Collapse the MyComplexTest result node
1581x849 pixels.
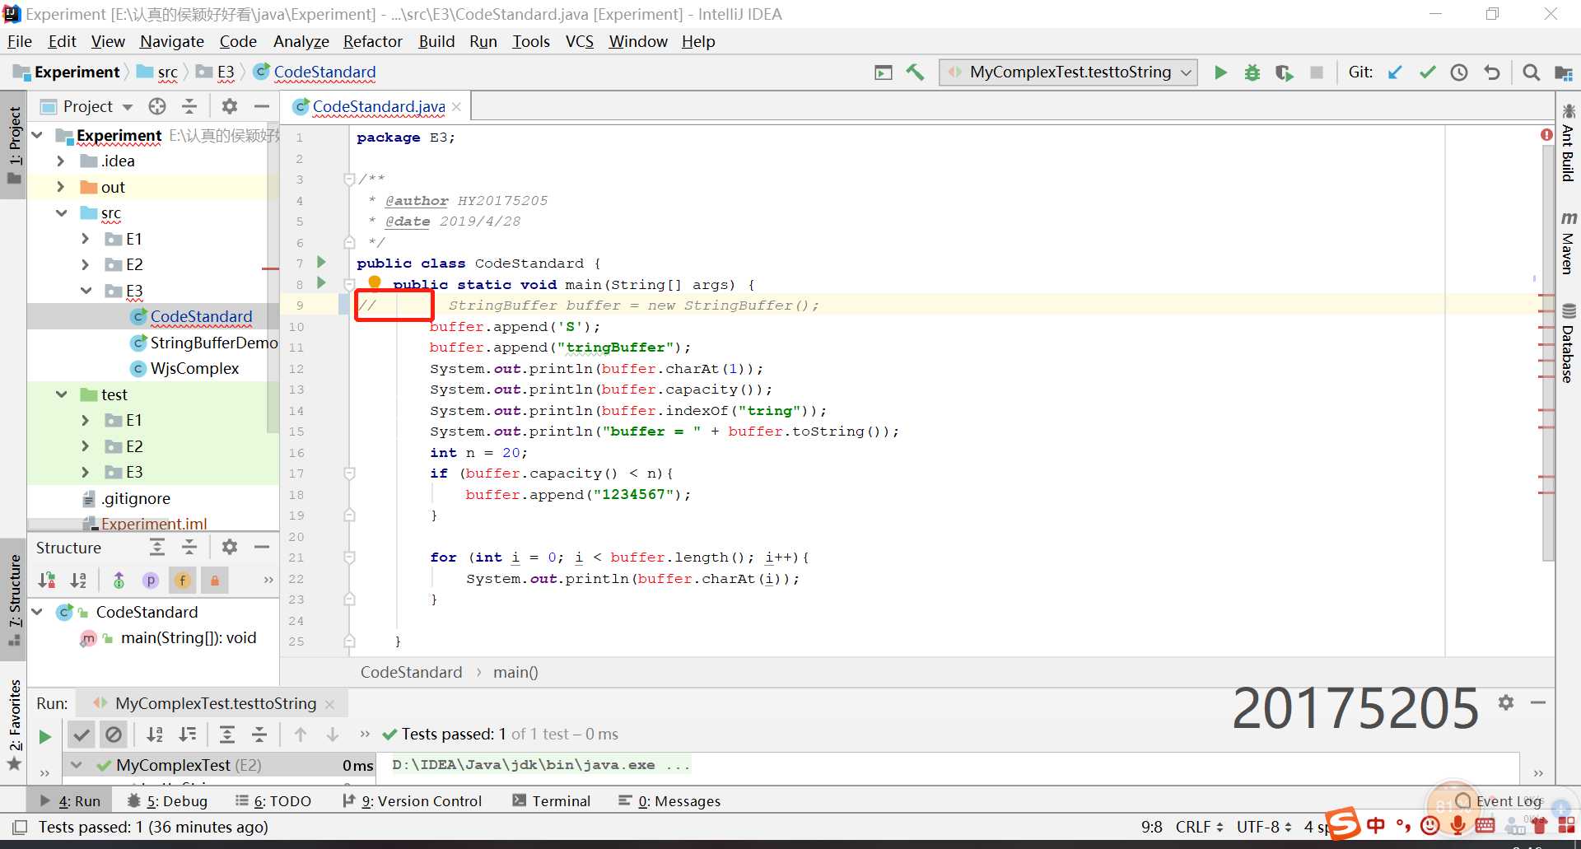pyautogui.click(x=76, y=765)
